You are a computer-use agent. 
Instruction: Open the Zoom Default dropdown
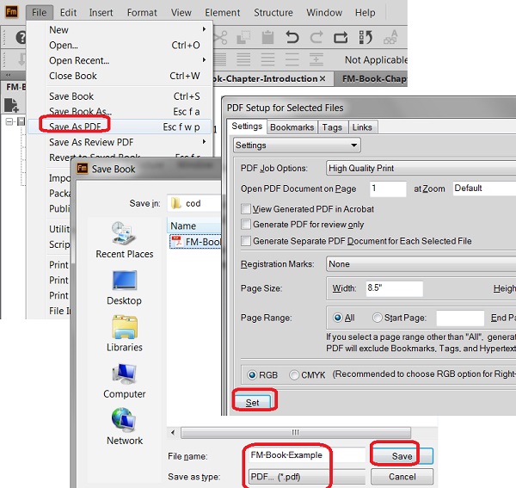click(484, 188)
